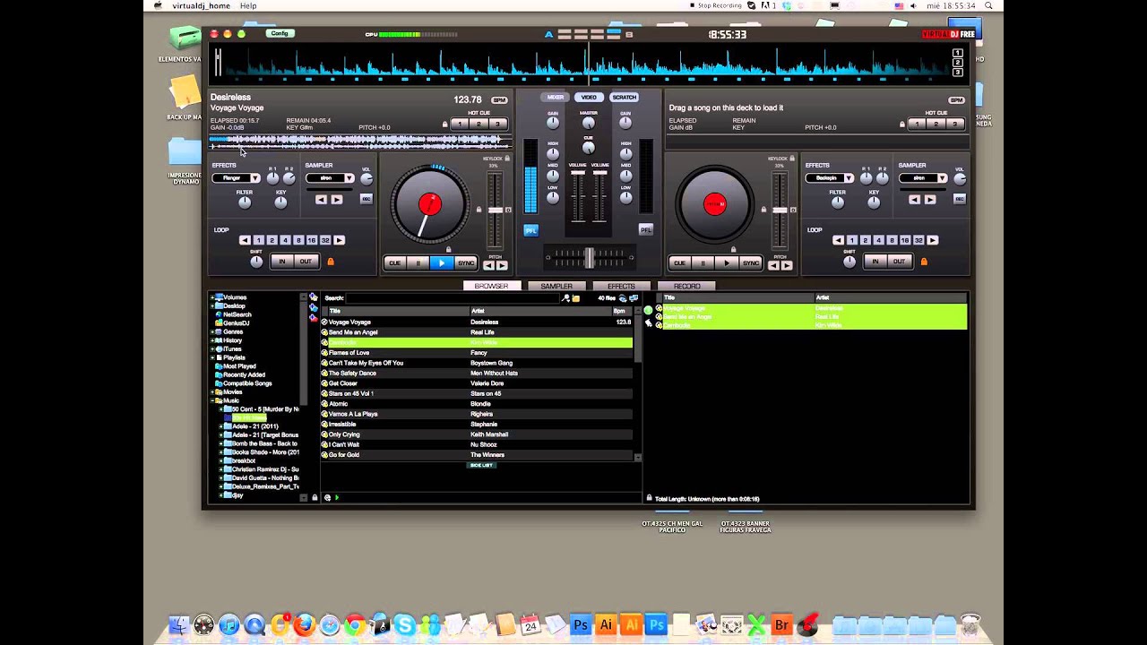Click right loop double-length arrow after 32
The image size is (1147, 645).
933,240
